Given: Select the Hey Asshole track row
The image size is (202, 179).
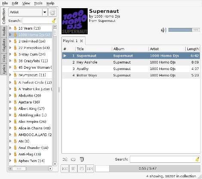Looking at the screenshot, I should pos(131,62).
